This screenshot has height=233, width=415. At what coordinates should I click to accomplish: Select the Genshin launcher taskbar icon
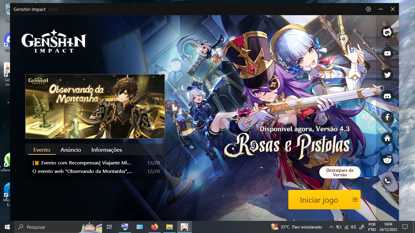coord(184,227)
